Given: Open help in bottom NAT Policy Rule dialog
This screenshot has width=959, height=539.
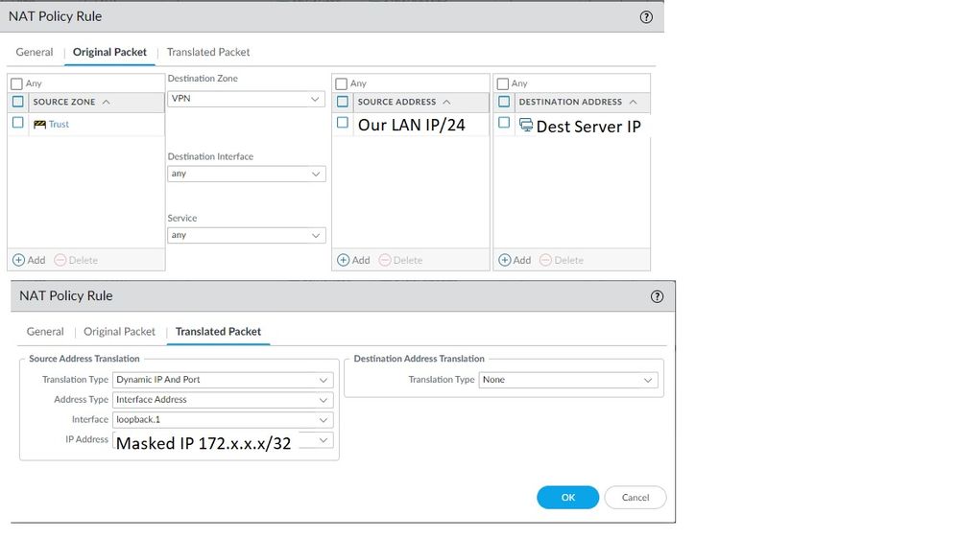Looking at the screenshot, I should click(x=658, y=296).
